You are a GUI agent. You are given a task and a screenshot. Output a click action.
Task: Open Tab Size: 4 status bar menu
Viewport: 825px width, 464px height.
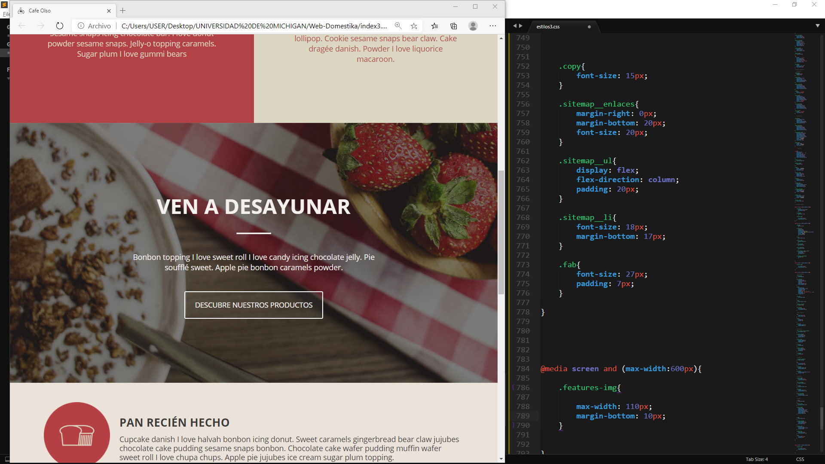(757, 459)
